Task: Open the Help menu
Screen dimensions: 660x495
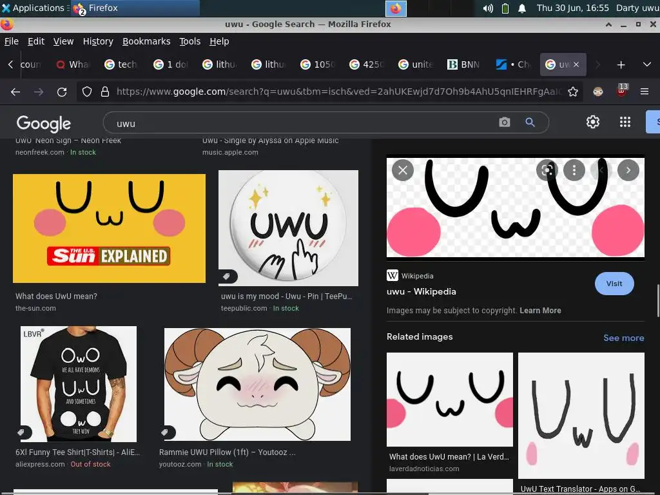Action: pos(219,41)
